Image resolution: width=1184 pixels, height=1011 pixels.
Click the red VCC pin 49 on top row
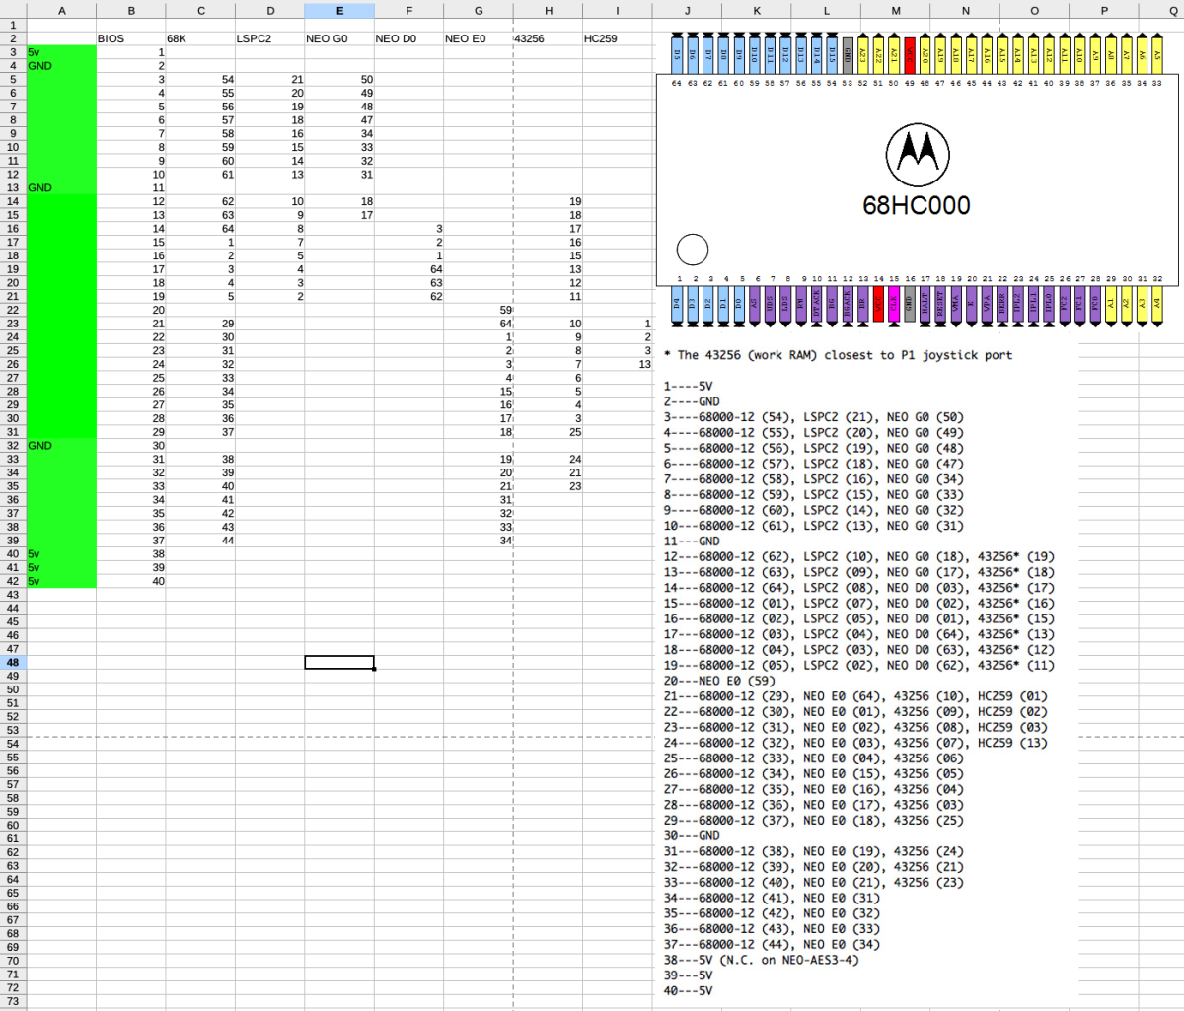910,53
